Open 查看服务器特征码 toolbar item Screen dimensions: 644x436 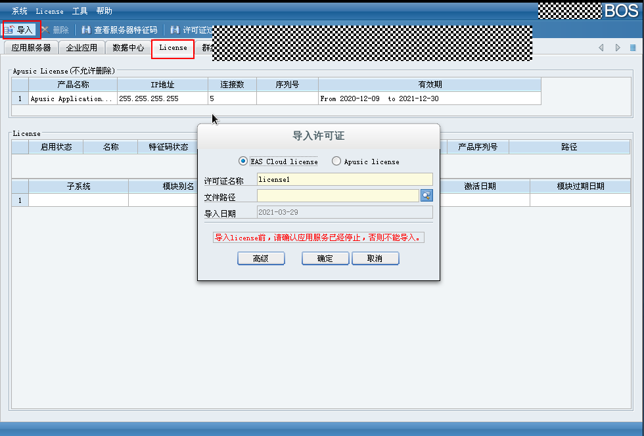120,30
